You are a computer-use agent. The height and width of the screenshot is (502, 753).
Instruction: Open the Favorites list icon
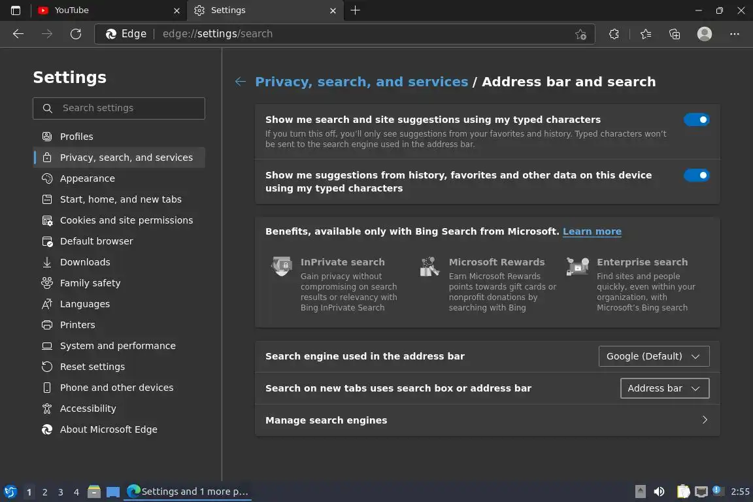646,34
